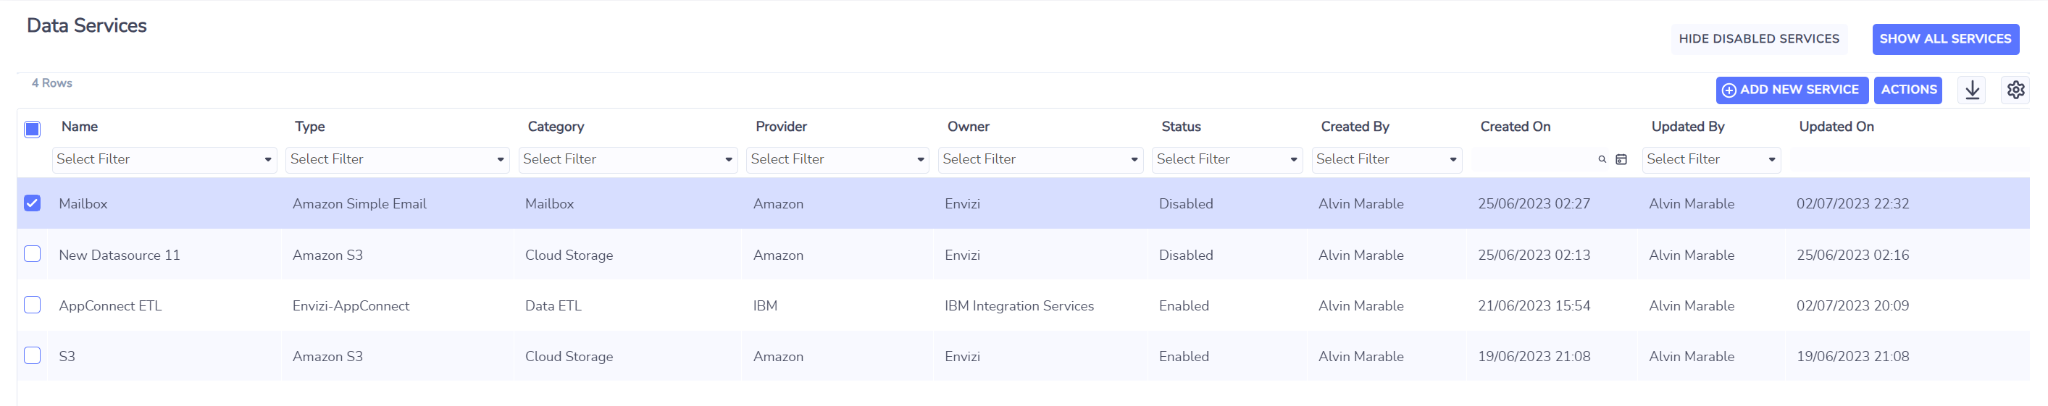
Task: Open the Created On calendar picker icon
Action: [1621, 160]
